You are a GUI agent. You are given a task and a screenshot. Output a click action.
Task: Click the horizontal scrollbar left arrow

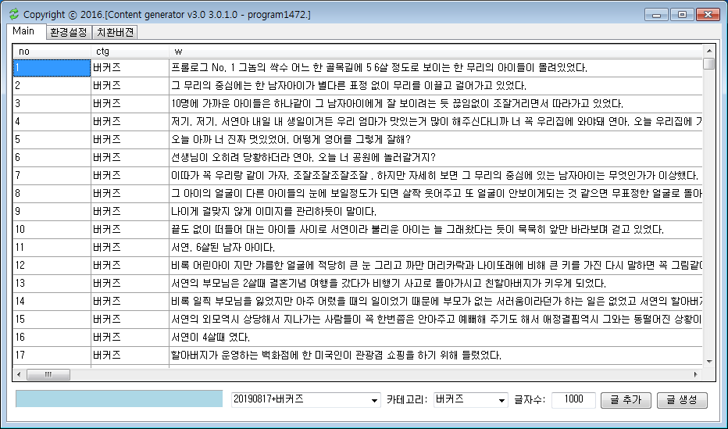pyautogui.click(x=19, y=374)
